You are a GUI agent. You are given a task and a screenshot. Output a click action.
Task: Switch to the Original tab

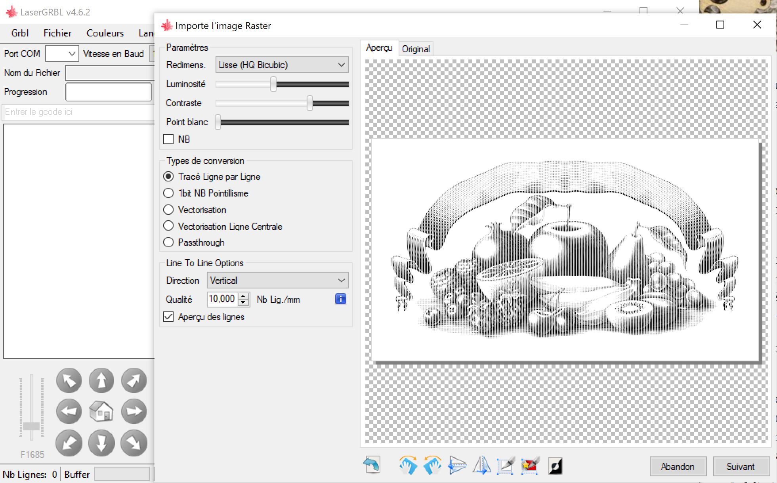(x=416, y=49)
